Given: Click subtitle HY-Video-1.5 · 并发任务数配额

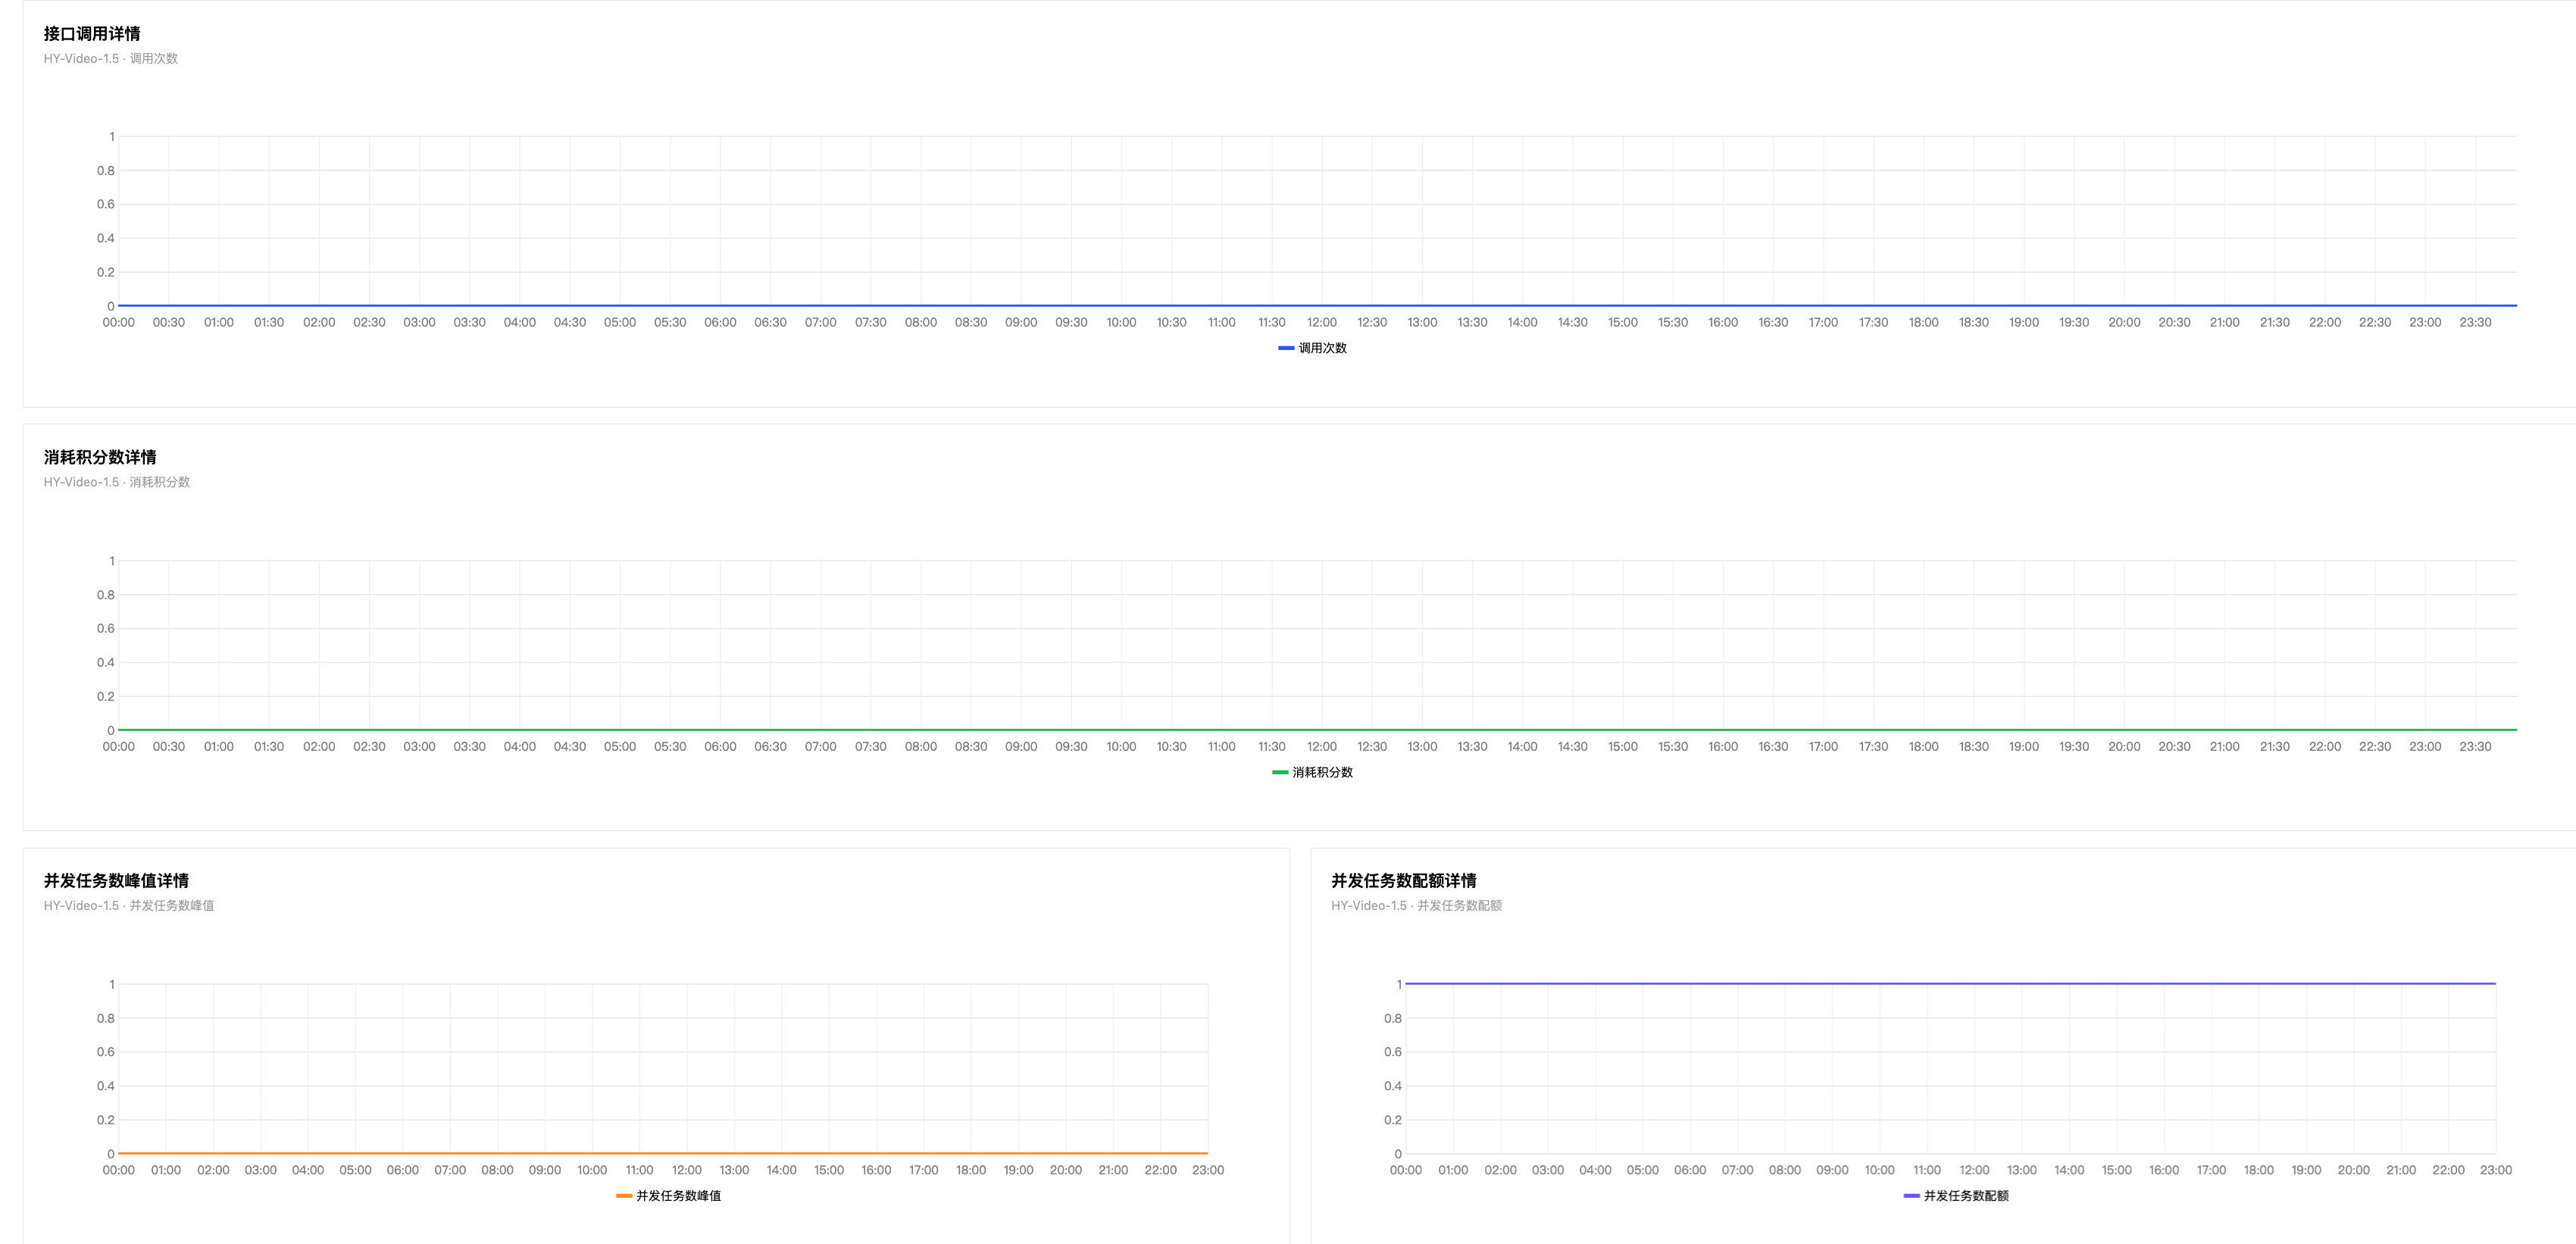Looking at the screenshot, I should (1416, 906).
